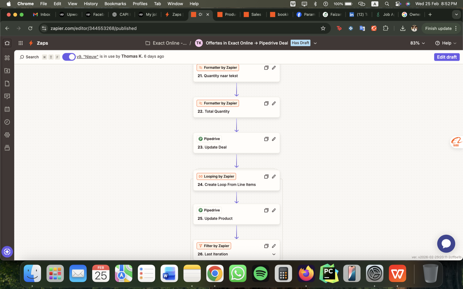Click the Search button in editor toolbar

pyautogui.click(x=29, y=57)
